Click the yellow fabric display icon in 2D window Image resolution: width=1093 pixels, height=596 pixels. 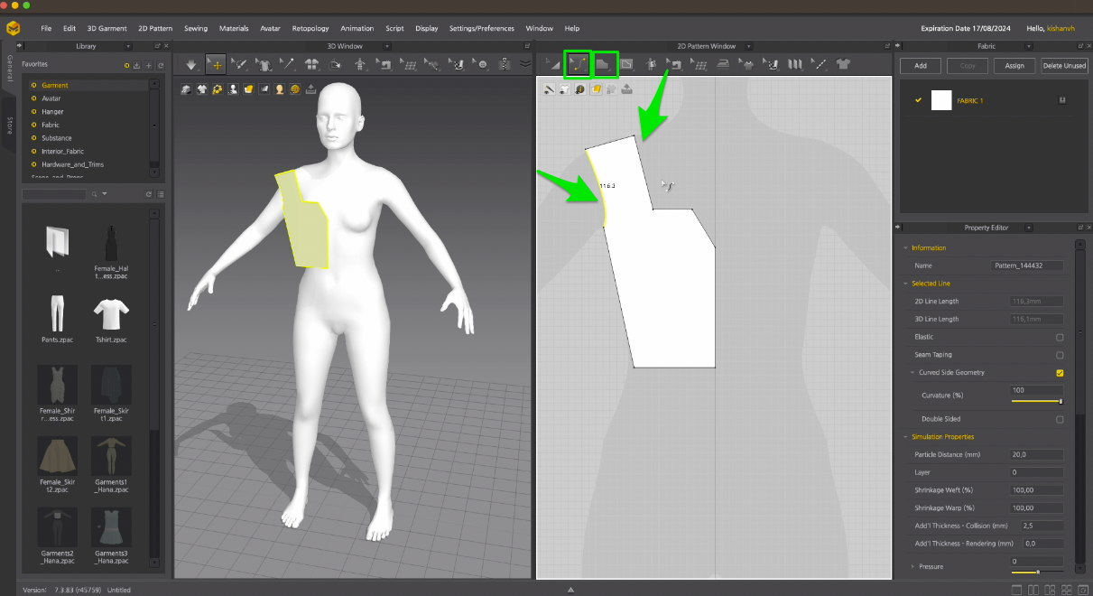[x=596, y=89]
